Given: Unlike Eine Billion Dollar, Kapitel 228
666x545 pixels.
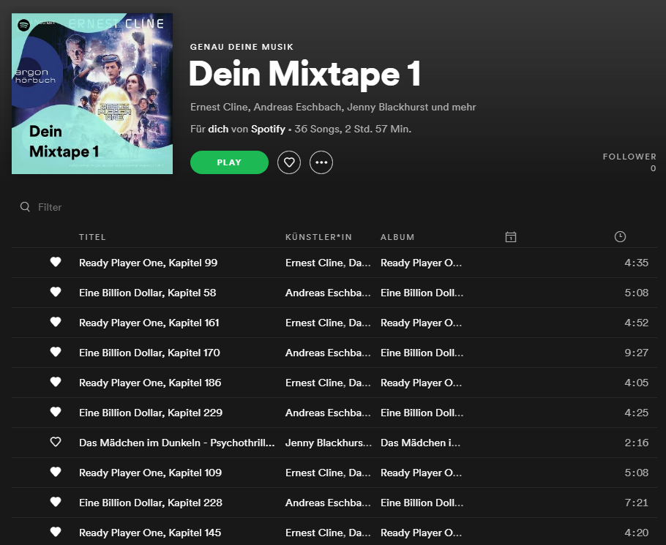Looking at the screenshot, I should 56,502.
